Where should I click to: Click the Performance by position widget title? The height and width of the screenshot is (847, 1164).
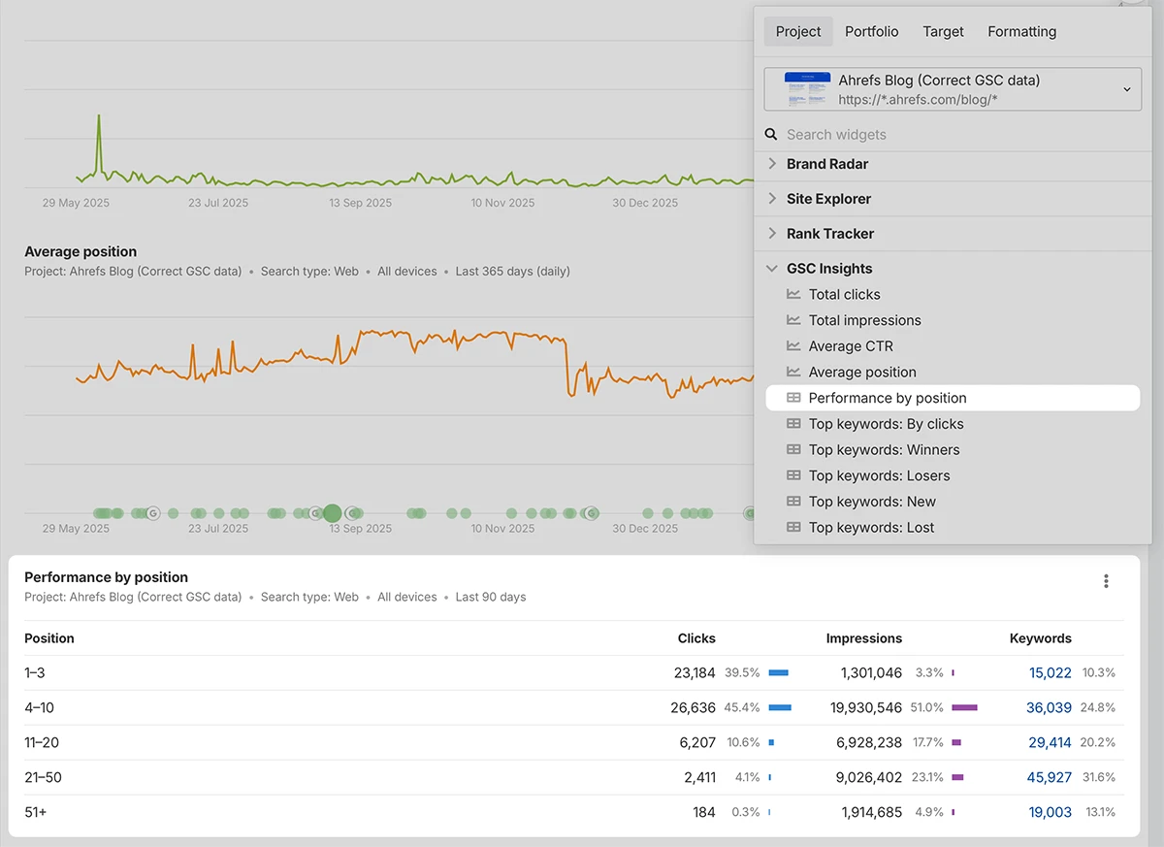tap(107, 577)
